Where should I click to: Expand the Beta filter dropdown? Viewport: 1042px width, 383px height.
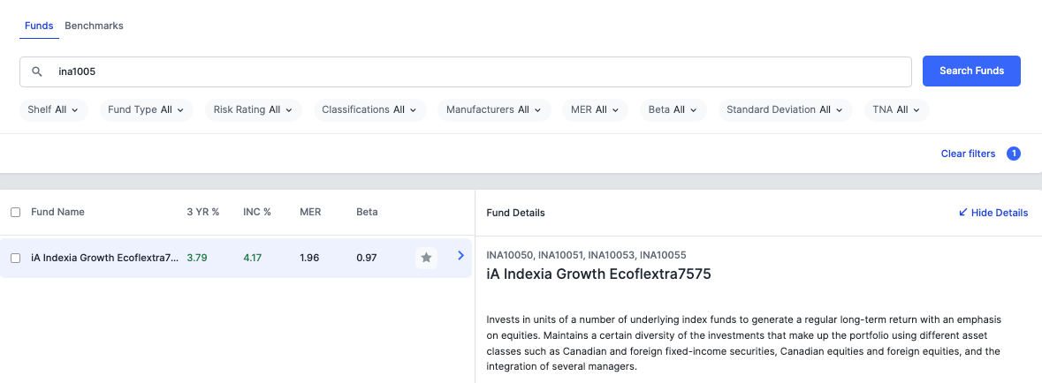click(x=673, y=110)
